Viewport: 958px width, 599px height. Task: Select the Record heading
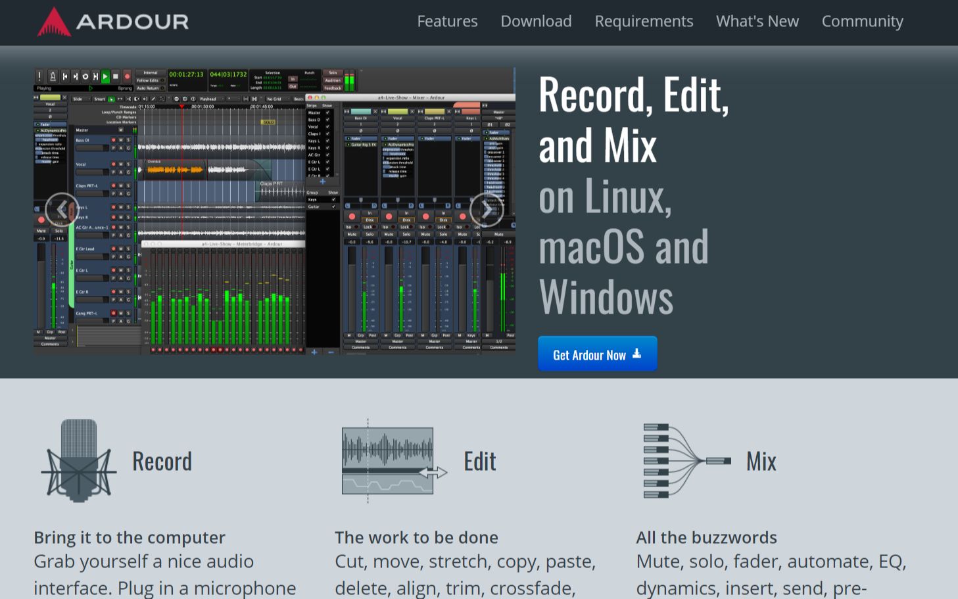click(162, 462)
